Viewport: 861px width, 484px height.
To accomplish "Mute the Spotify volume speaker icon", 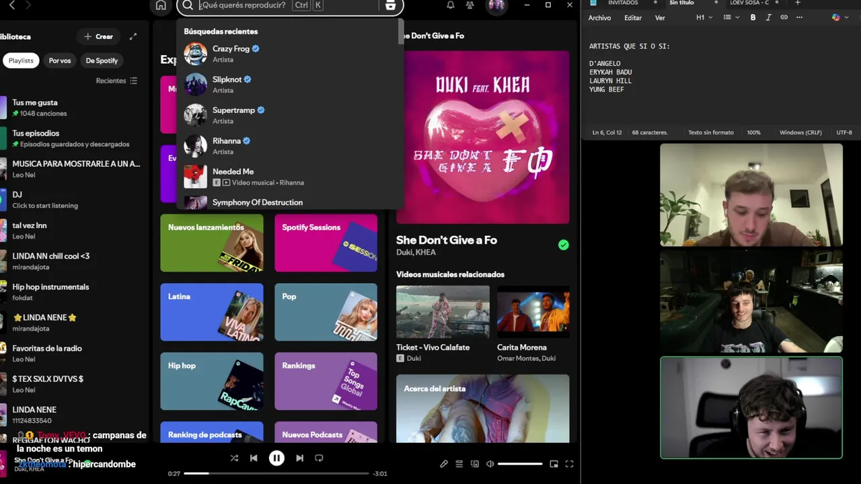I will tap(490, 464).
